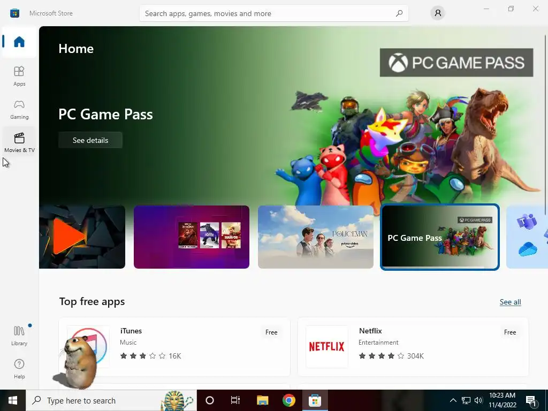Click the taskbar Type here to search box

(111, 400)
